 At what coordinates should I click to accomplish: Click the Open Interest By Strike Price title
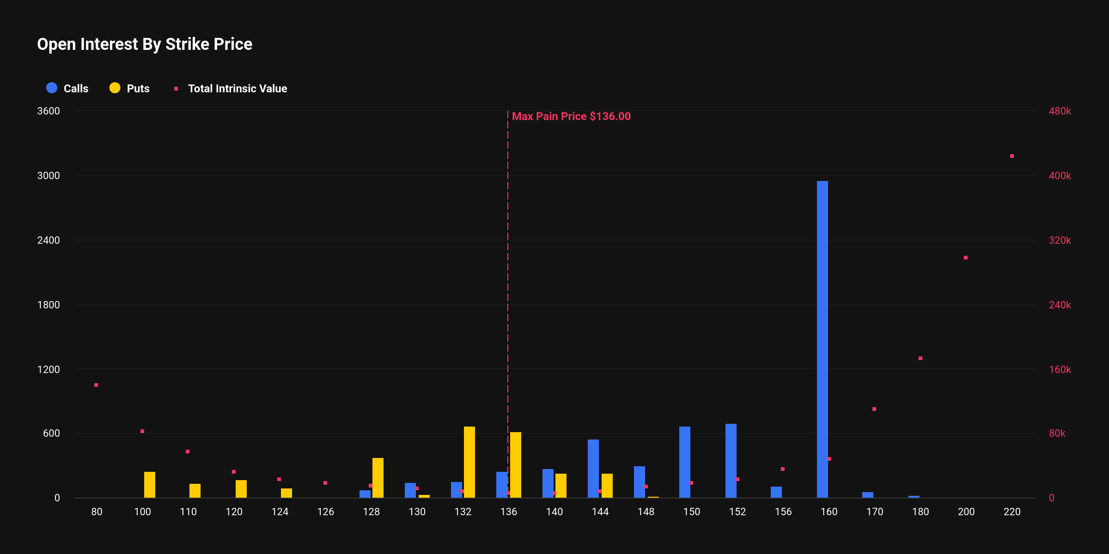point(145,44)
